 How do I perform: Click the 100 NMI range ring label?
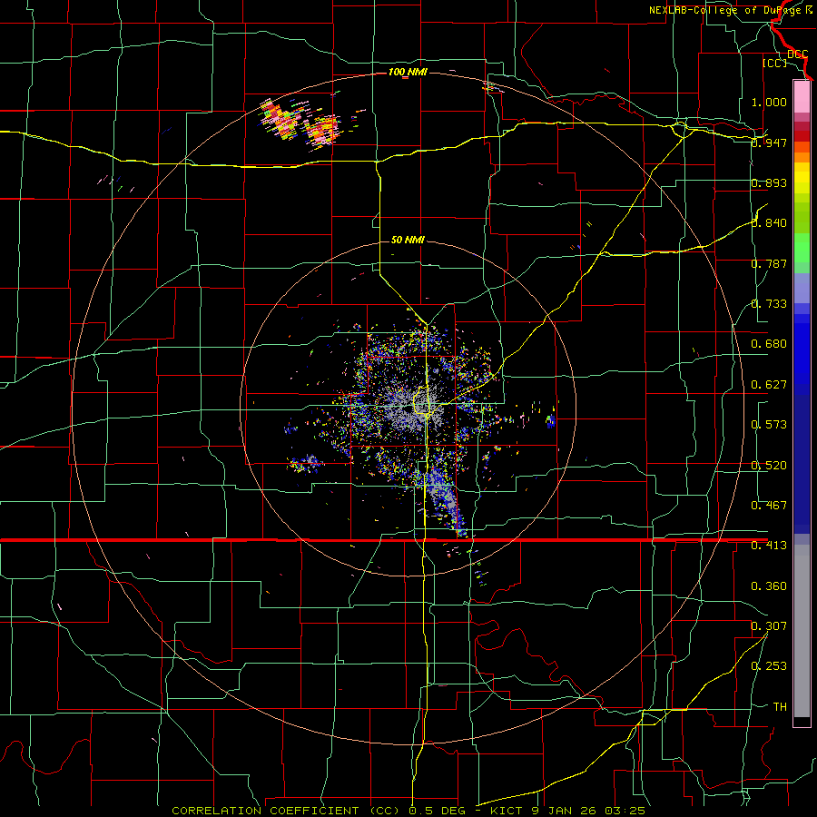click(x=408, y=72)
